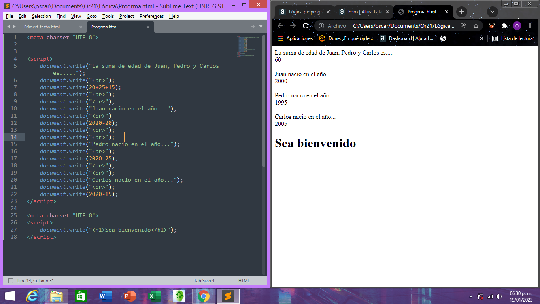This screenshot has width=540, height=304.
Task: Open the View menu
Action: [76, 16]
